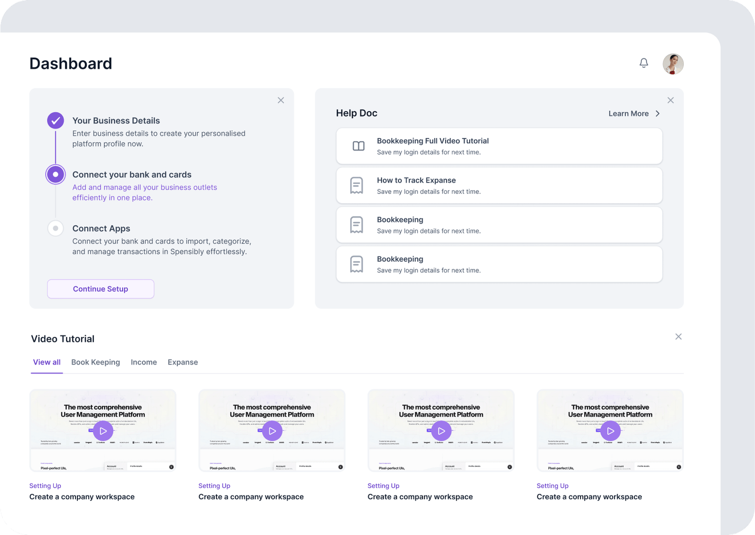Switch to the Book Keeping tab
755x535 pixels.
(x=95, y=362)
